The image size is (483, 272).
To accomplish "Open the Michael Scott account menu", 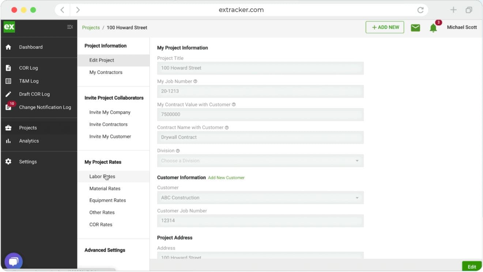I will [462, 27].
